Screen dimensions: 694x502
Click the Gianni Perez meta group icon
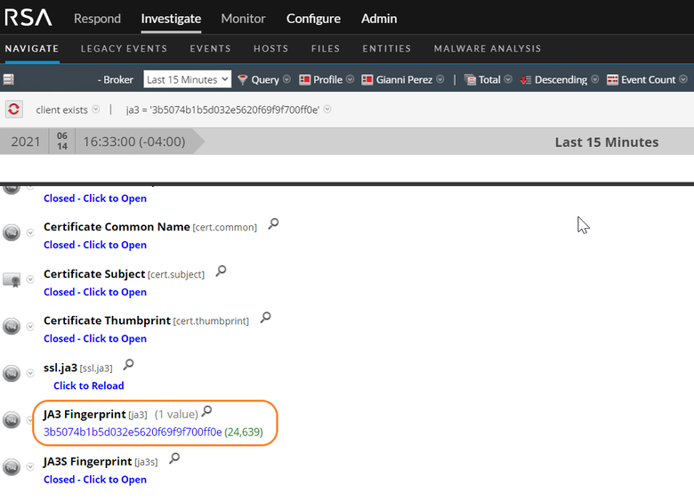[x=367, y=80]
